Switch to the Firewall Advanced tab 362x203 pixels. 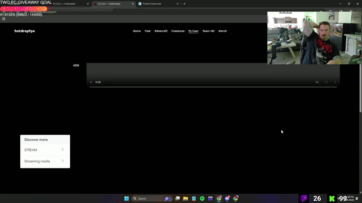coord(158,4)
